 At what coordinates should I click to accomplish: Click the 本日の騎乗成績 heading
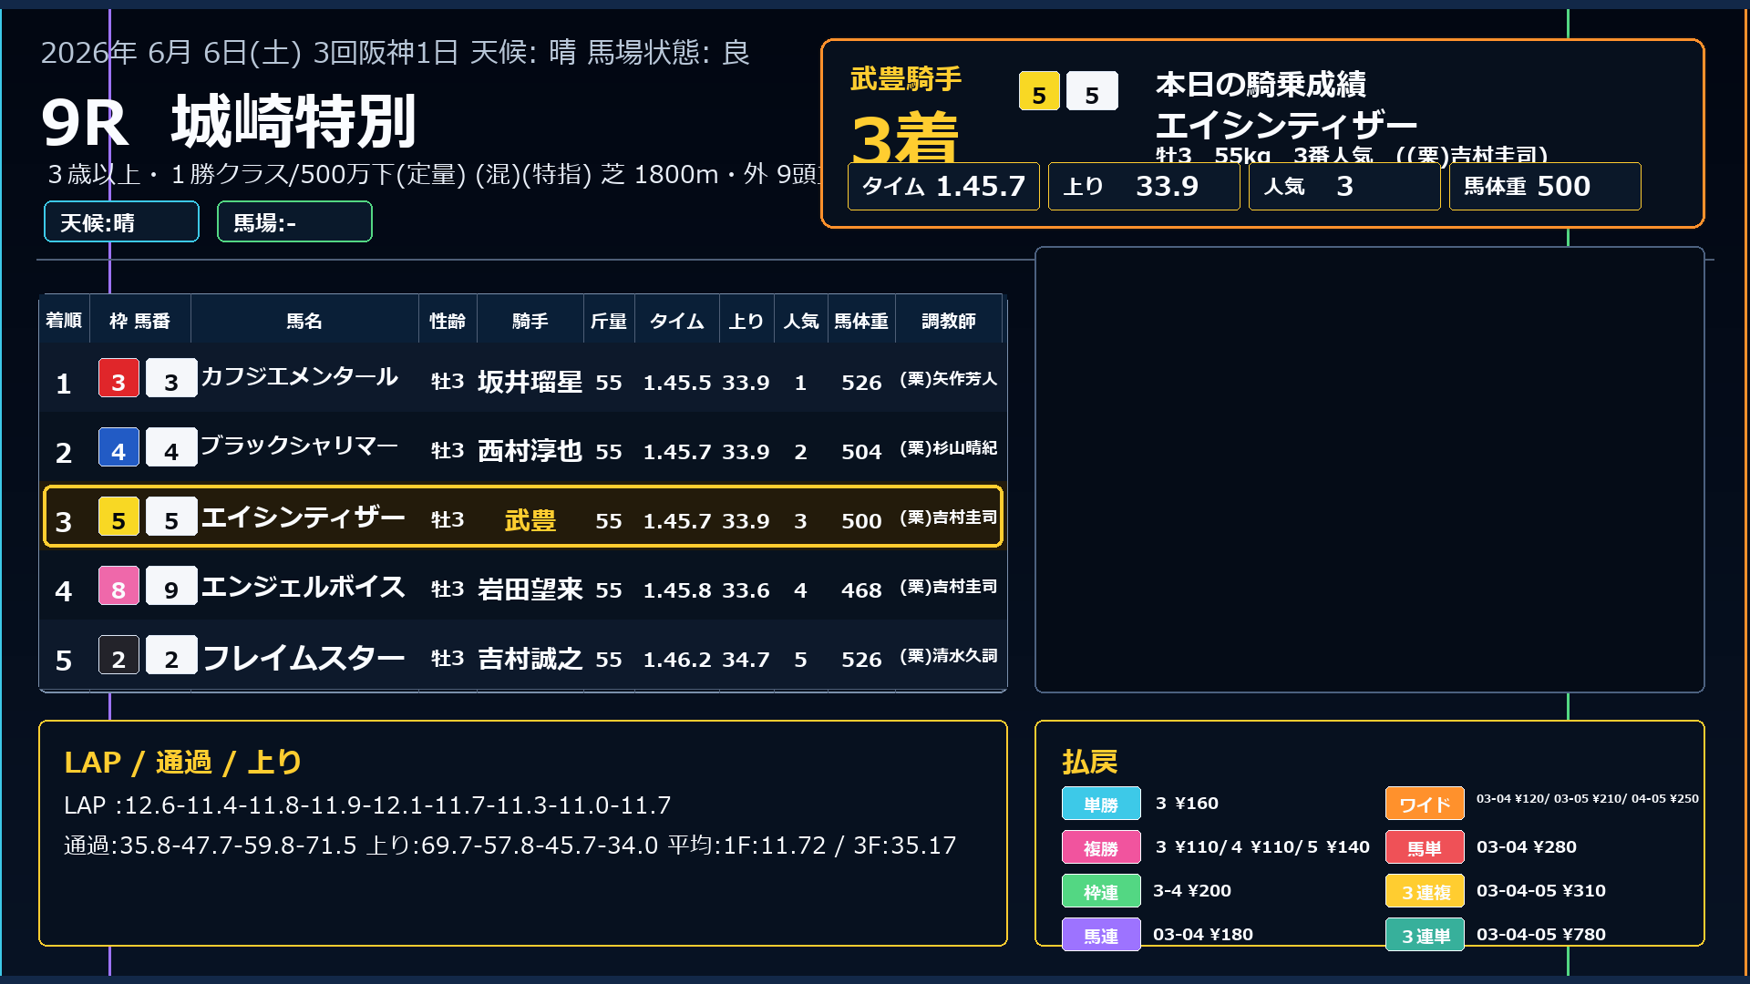pyautogui.click(x=1261, y=85)
